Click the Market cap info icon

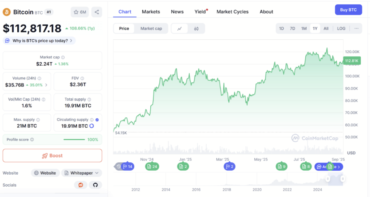63,57
